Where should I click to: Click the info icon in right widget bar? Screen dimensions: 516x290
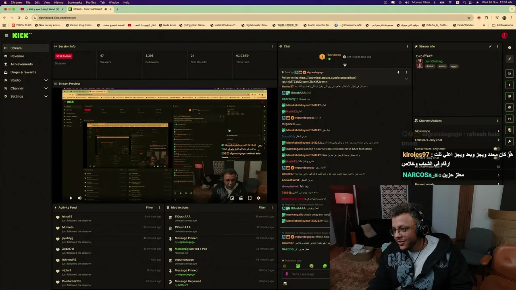pos(510,48)
